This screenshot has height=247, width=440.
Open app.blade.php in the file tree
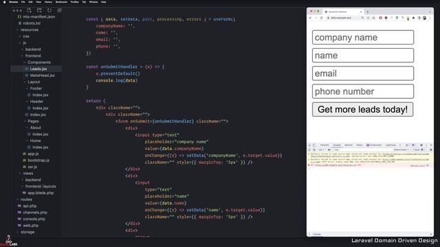pos(41,193)
